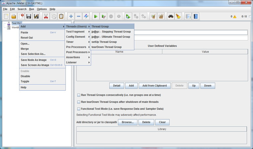
Task: Choose jp@gc - Ultimate Thread Group
Action: click(112, 37)
